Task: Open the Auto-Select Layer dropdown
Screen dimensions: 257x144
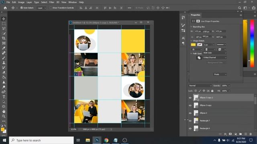Action: pyautogui.click(x=41, y=8)
